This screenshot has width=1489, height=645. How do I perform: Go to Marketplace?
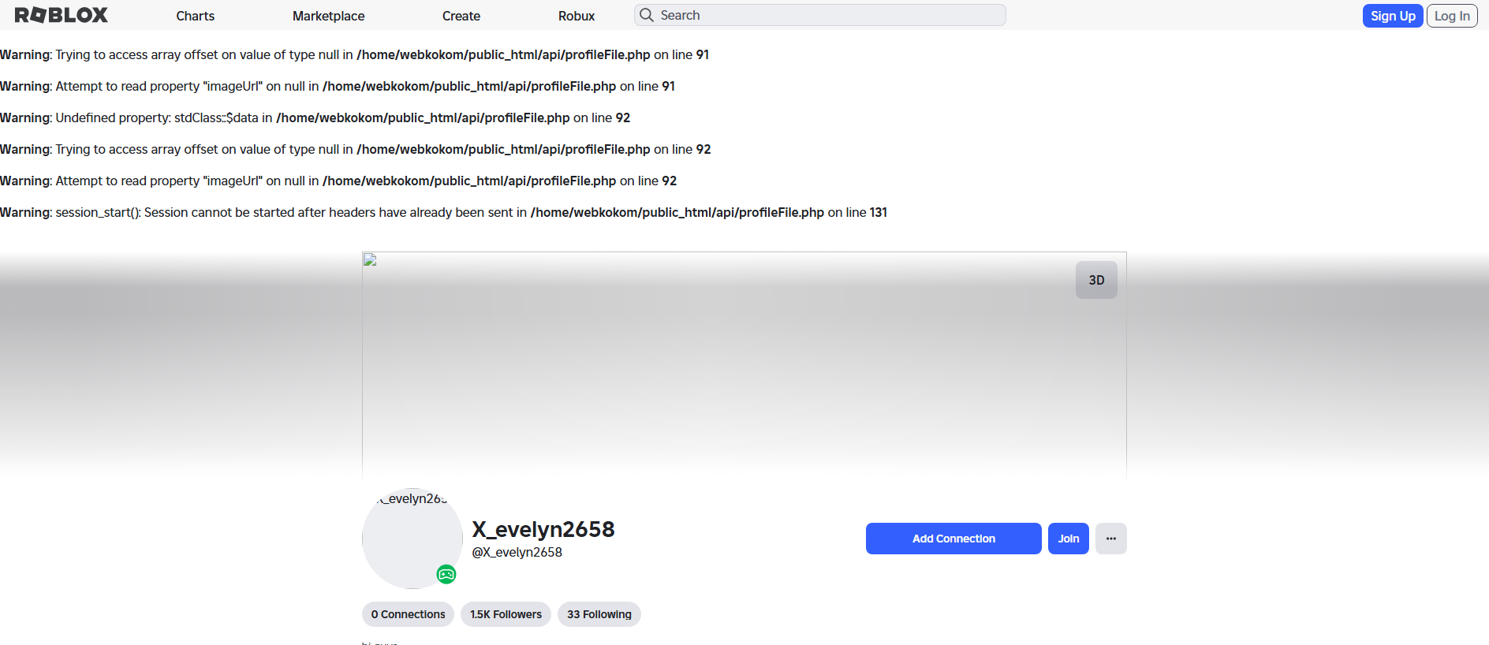coord(329,16)
